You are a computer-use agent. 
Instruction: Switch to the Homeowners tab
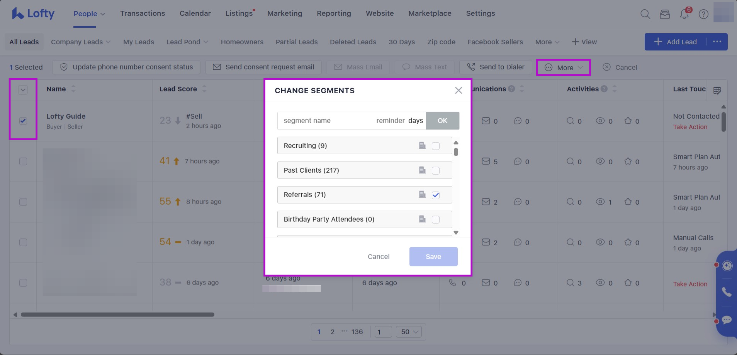pyautogui.click(x=242, y=42)
